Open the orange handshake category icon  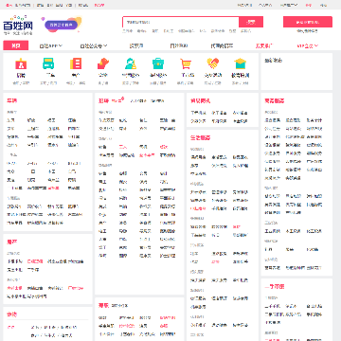(213, 63)
